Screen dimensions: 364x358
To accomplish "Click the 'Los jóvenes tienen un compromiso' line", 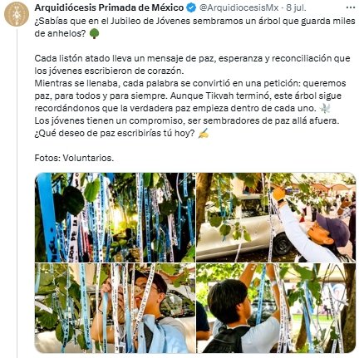I will tap(187, 120).
